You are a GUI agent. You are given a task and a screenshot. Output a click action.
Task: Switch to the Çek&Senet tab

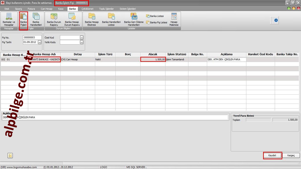[87, 8]
